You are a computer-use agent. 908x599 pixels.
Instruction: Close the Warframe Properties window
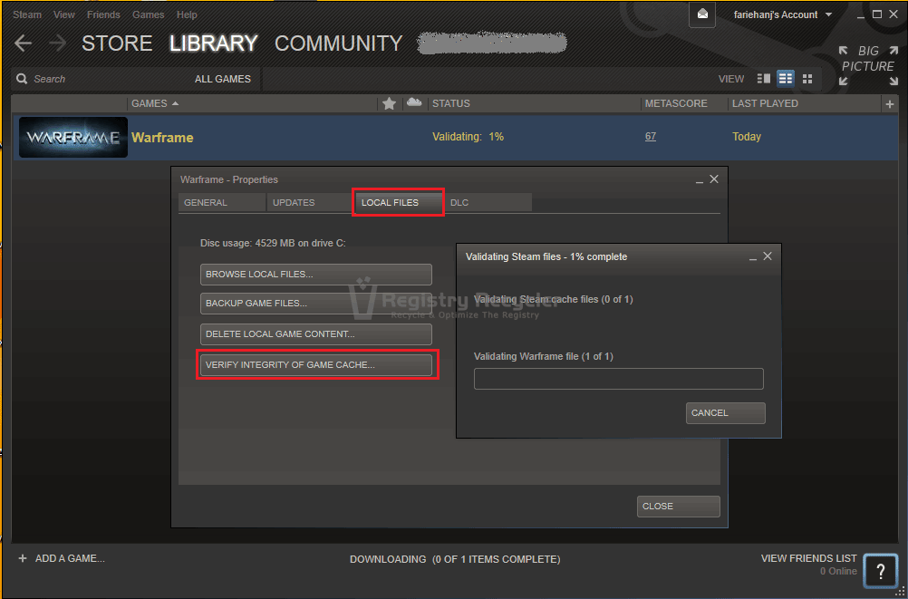pos(714,179)
